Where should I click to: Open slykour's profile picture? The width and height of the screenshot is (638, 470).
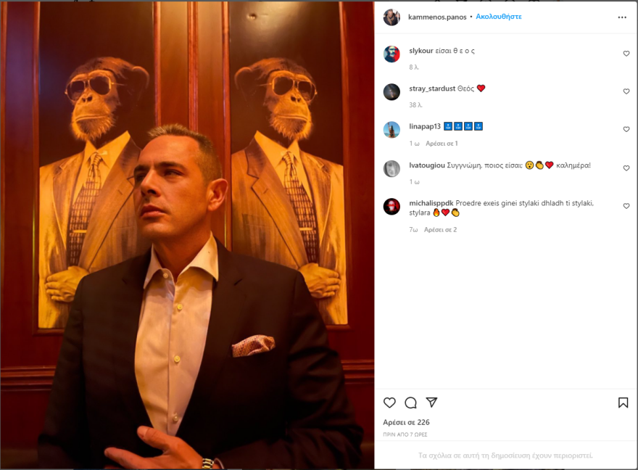(x=391, y=54)
